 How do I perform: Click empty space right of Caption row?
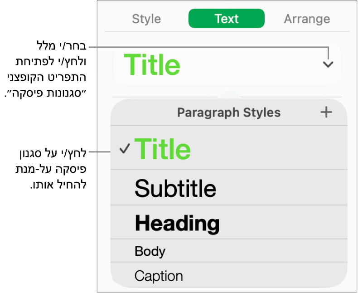coord(263,276)
